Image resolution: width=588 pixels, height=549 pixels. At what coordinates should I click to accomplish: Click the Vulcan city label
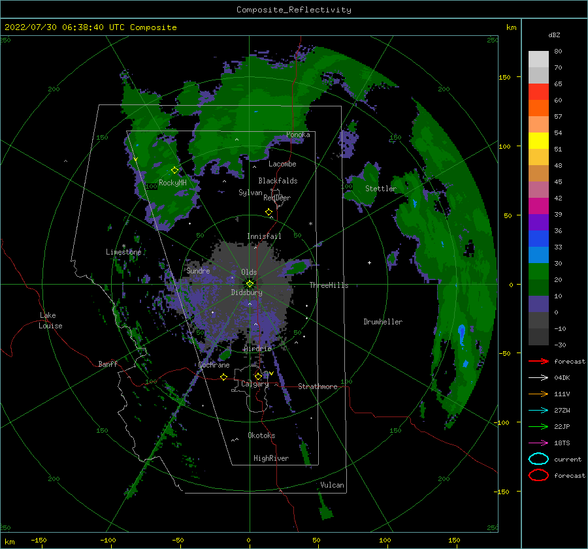(x=332, y=485)
